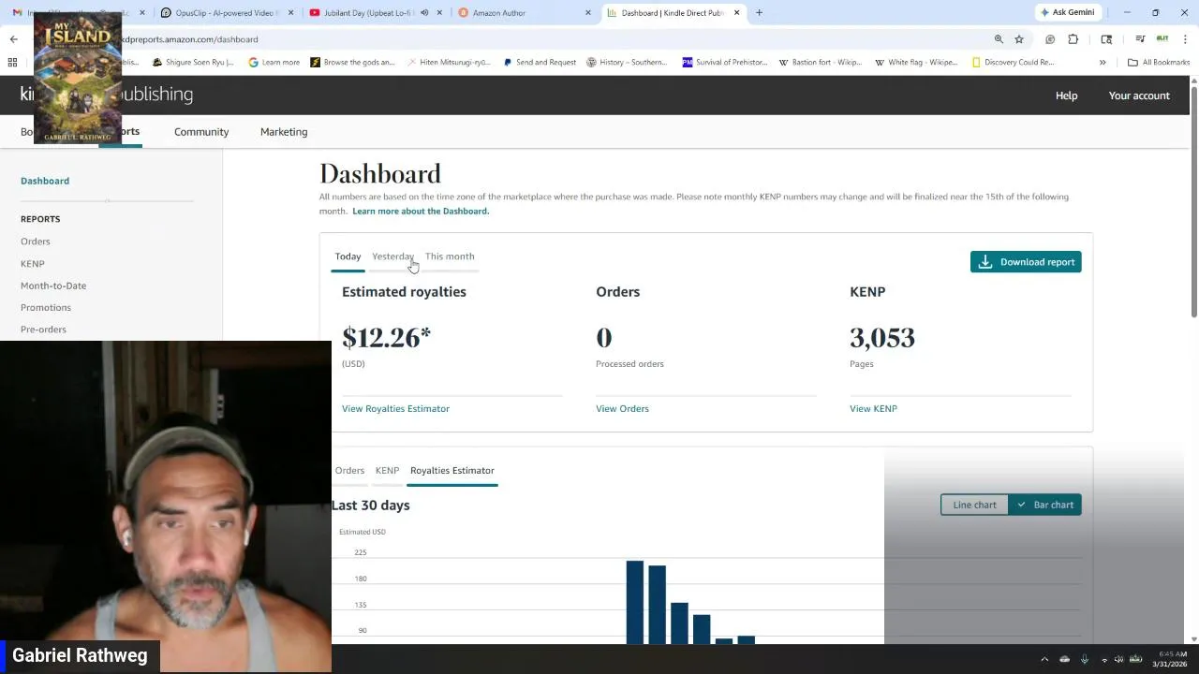
Task: Open the Wi-Fi network tray icon
Action: [x=1104, y=659]
